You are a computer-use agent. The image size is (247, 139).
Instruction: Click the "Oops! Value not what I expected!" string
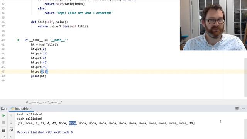pos(85,13)
